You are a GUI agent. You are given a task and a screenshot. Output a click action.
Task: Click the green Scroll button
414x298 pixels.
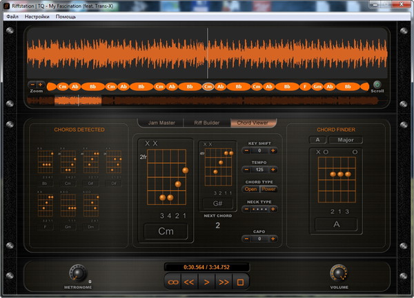377,85
